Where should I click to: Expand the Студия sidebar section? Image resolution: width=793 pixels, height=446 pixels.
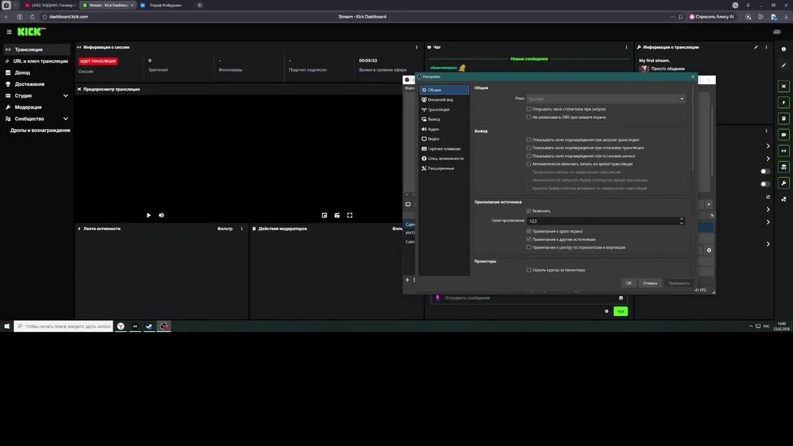(x=66, y=96)
